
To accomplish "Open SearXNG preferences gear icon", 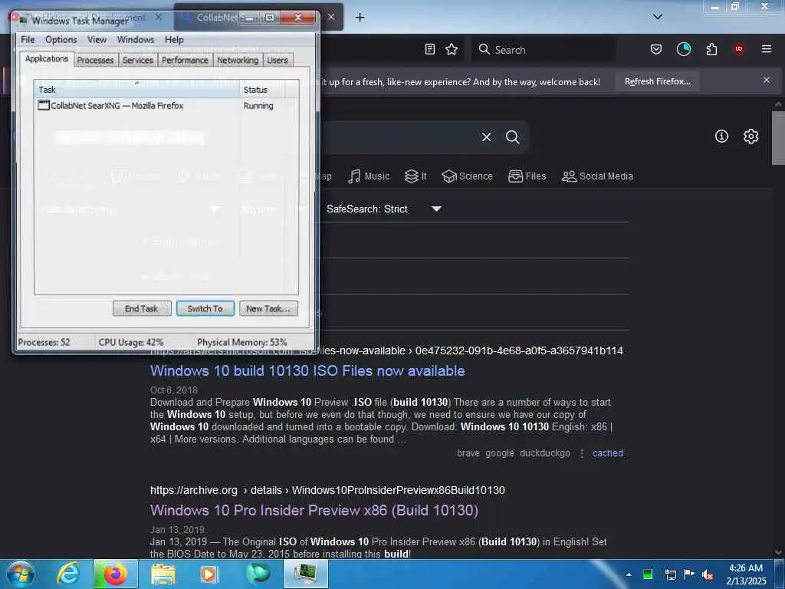I will click(x=751, y=137).
